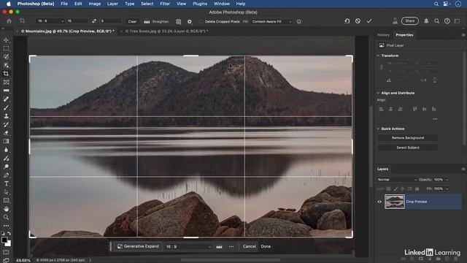The height and width of the screenshot is (263, 467).
Task: Reset the crop with undo arrow
Action: click(347, 21)
